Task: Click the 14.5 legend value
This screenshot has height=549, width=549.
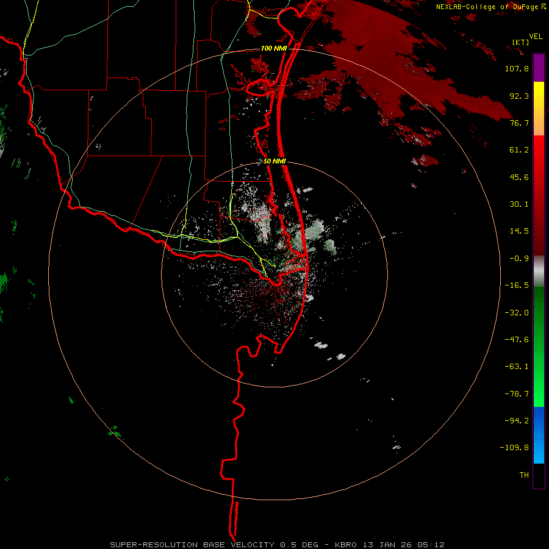Action: point(519,231)
